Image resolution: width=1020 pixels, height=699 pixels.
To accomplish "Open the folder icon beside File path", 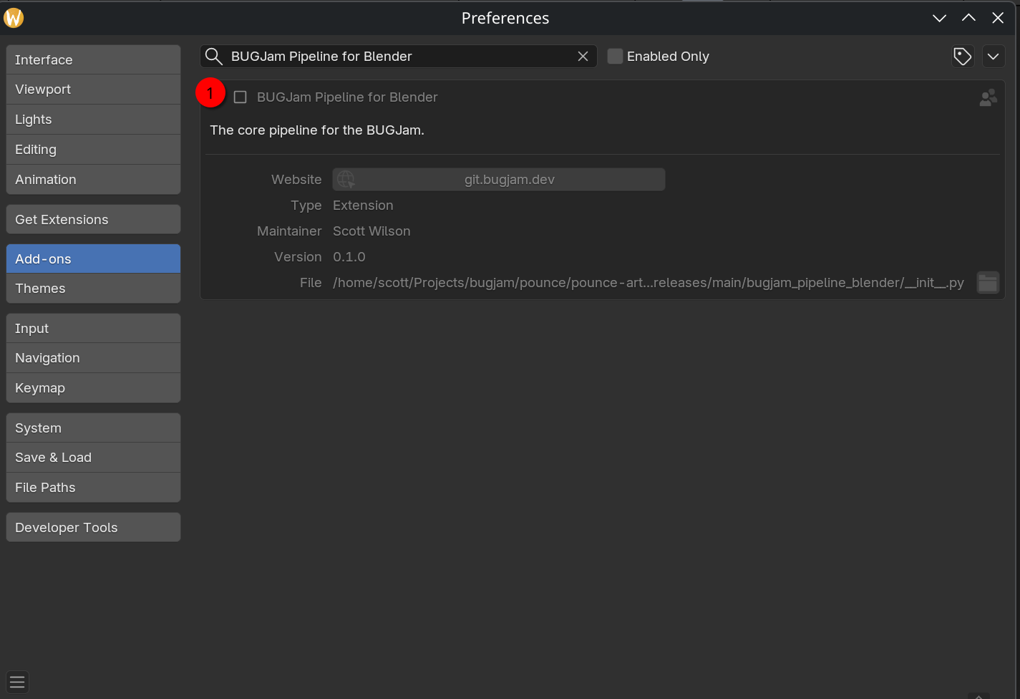I will coord(988,283).
